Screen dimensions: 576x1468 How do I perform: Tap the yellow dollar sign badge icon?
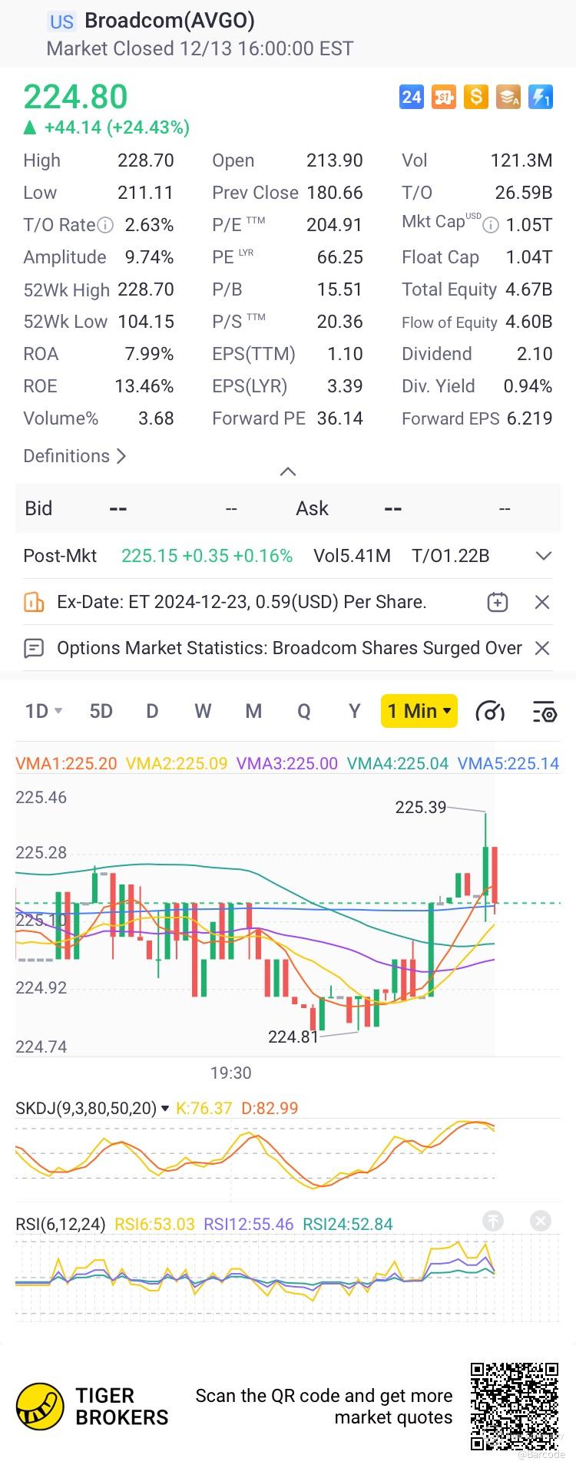[476, 97]
